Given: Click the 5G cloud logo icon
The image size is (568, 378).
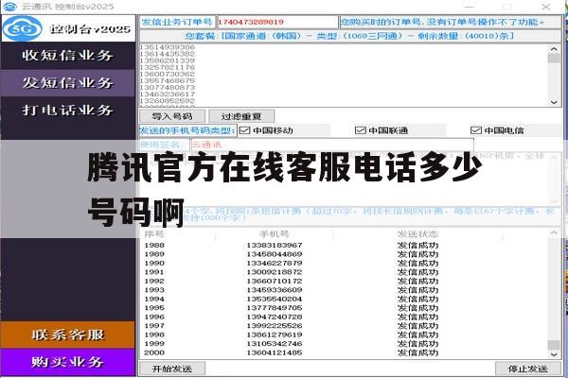Looking at the screenshot, I should pos(23,28).
